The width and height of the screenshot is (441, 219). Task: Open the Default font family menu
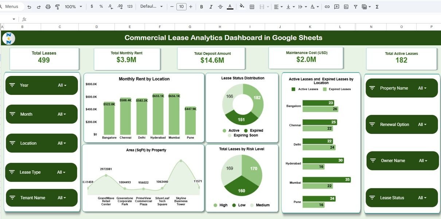[151, 7]
